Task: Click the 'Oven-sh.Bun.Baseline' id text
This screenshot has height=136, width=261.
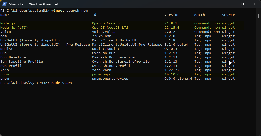Action: click(113, 57)
